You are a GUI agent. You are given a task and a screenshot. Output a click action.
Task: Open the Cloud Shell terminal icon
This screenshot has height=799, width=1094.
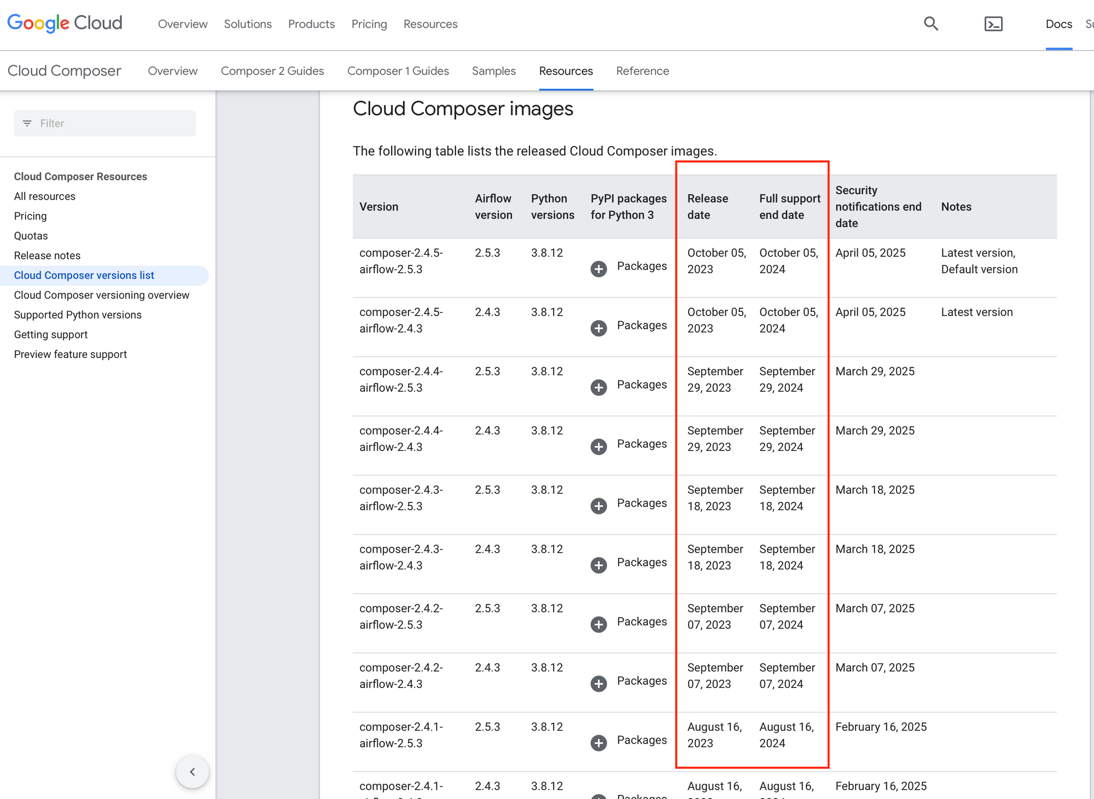(x=993, y=24)
